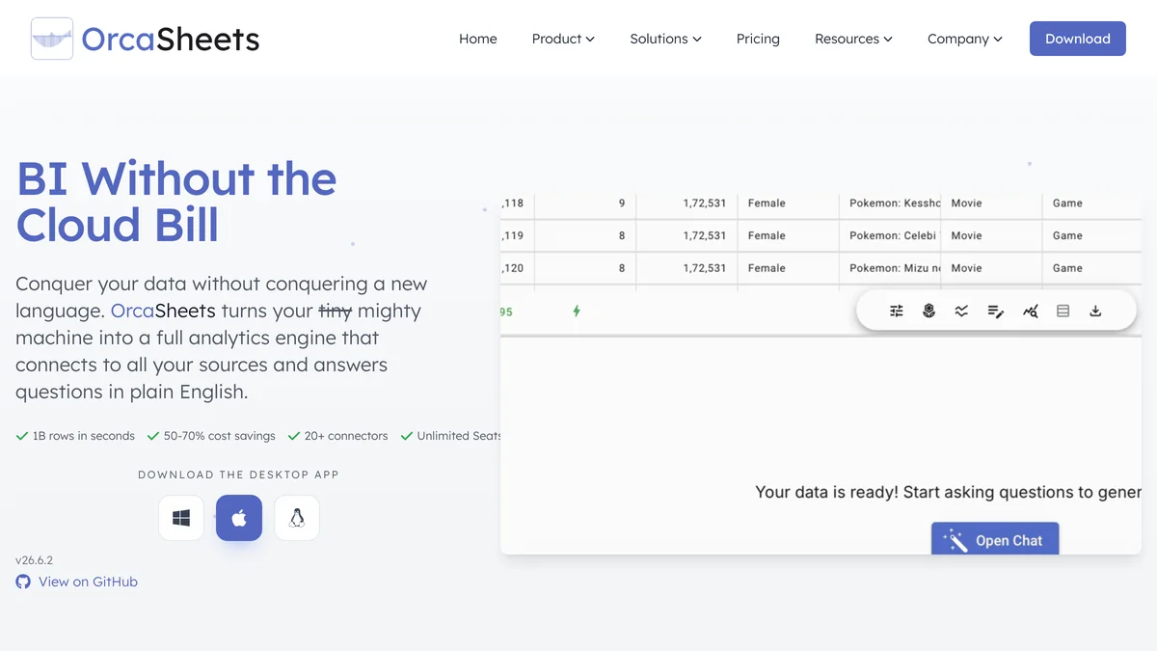
Task: Expand the Product menu
Action: click(563, 39)
